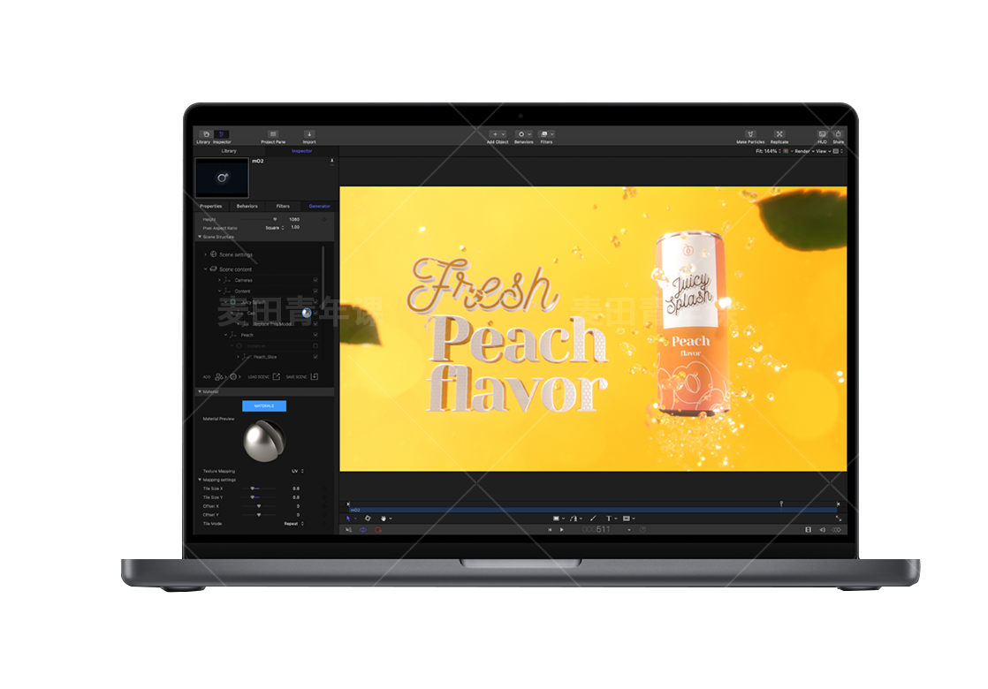Collapse the Scene content row
988x689 pixels.
pos(205,269)
